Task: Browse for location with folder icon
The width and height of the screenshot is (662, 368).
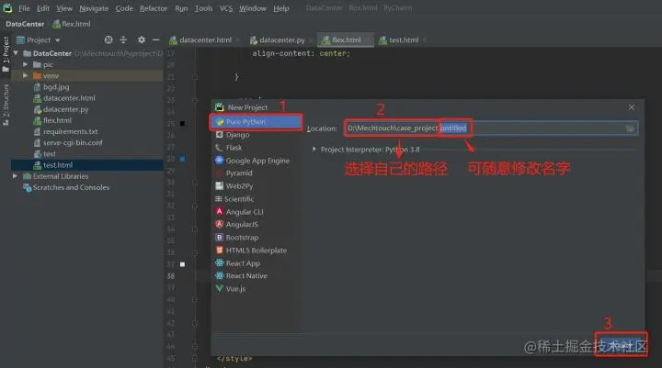Action: (x=630, y=128)
